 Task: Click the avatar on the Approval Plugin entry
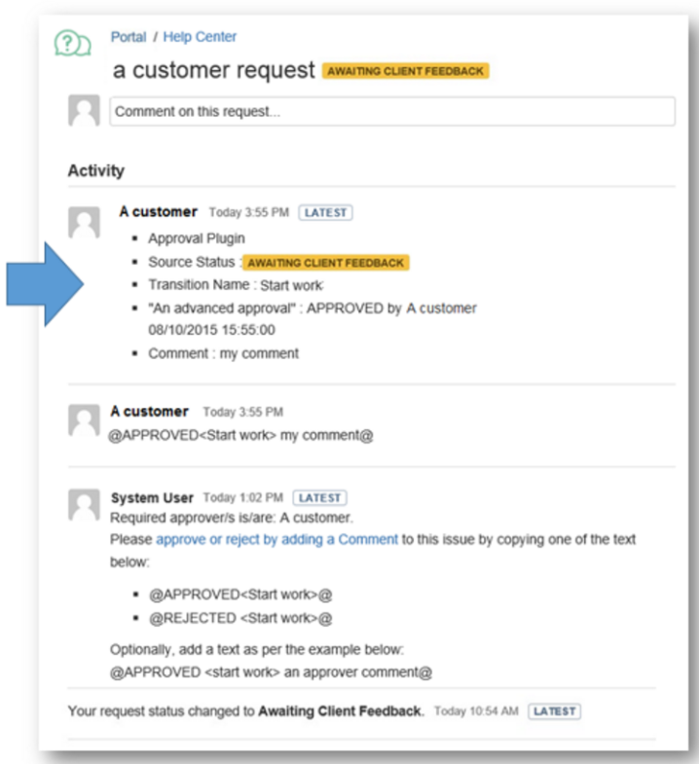[x=85, y=222]
